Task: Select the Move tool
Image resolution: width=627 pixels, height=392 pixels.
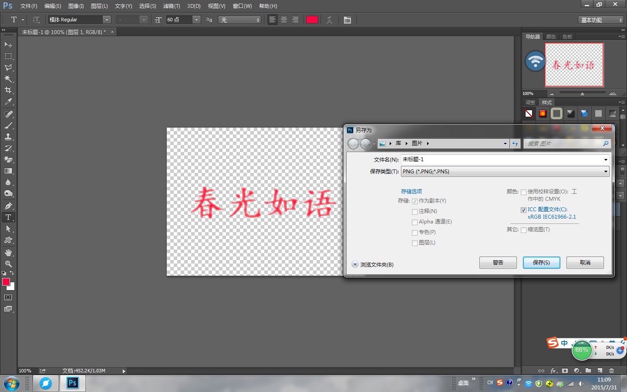Action: 8,45
